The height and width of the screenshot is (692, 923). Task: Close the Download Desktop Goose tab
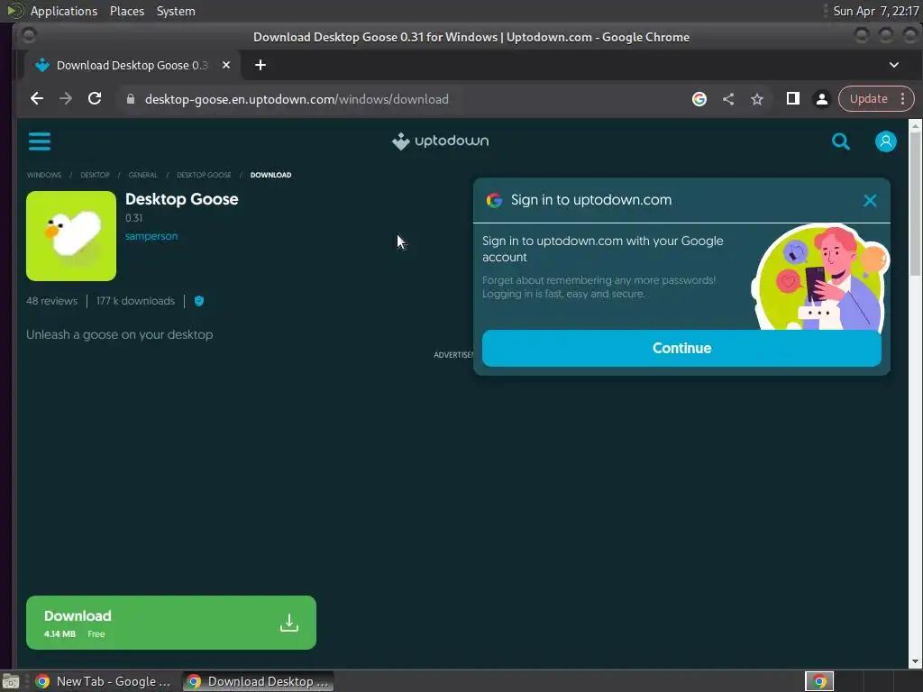226,65
